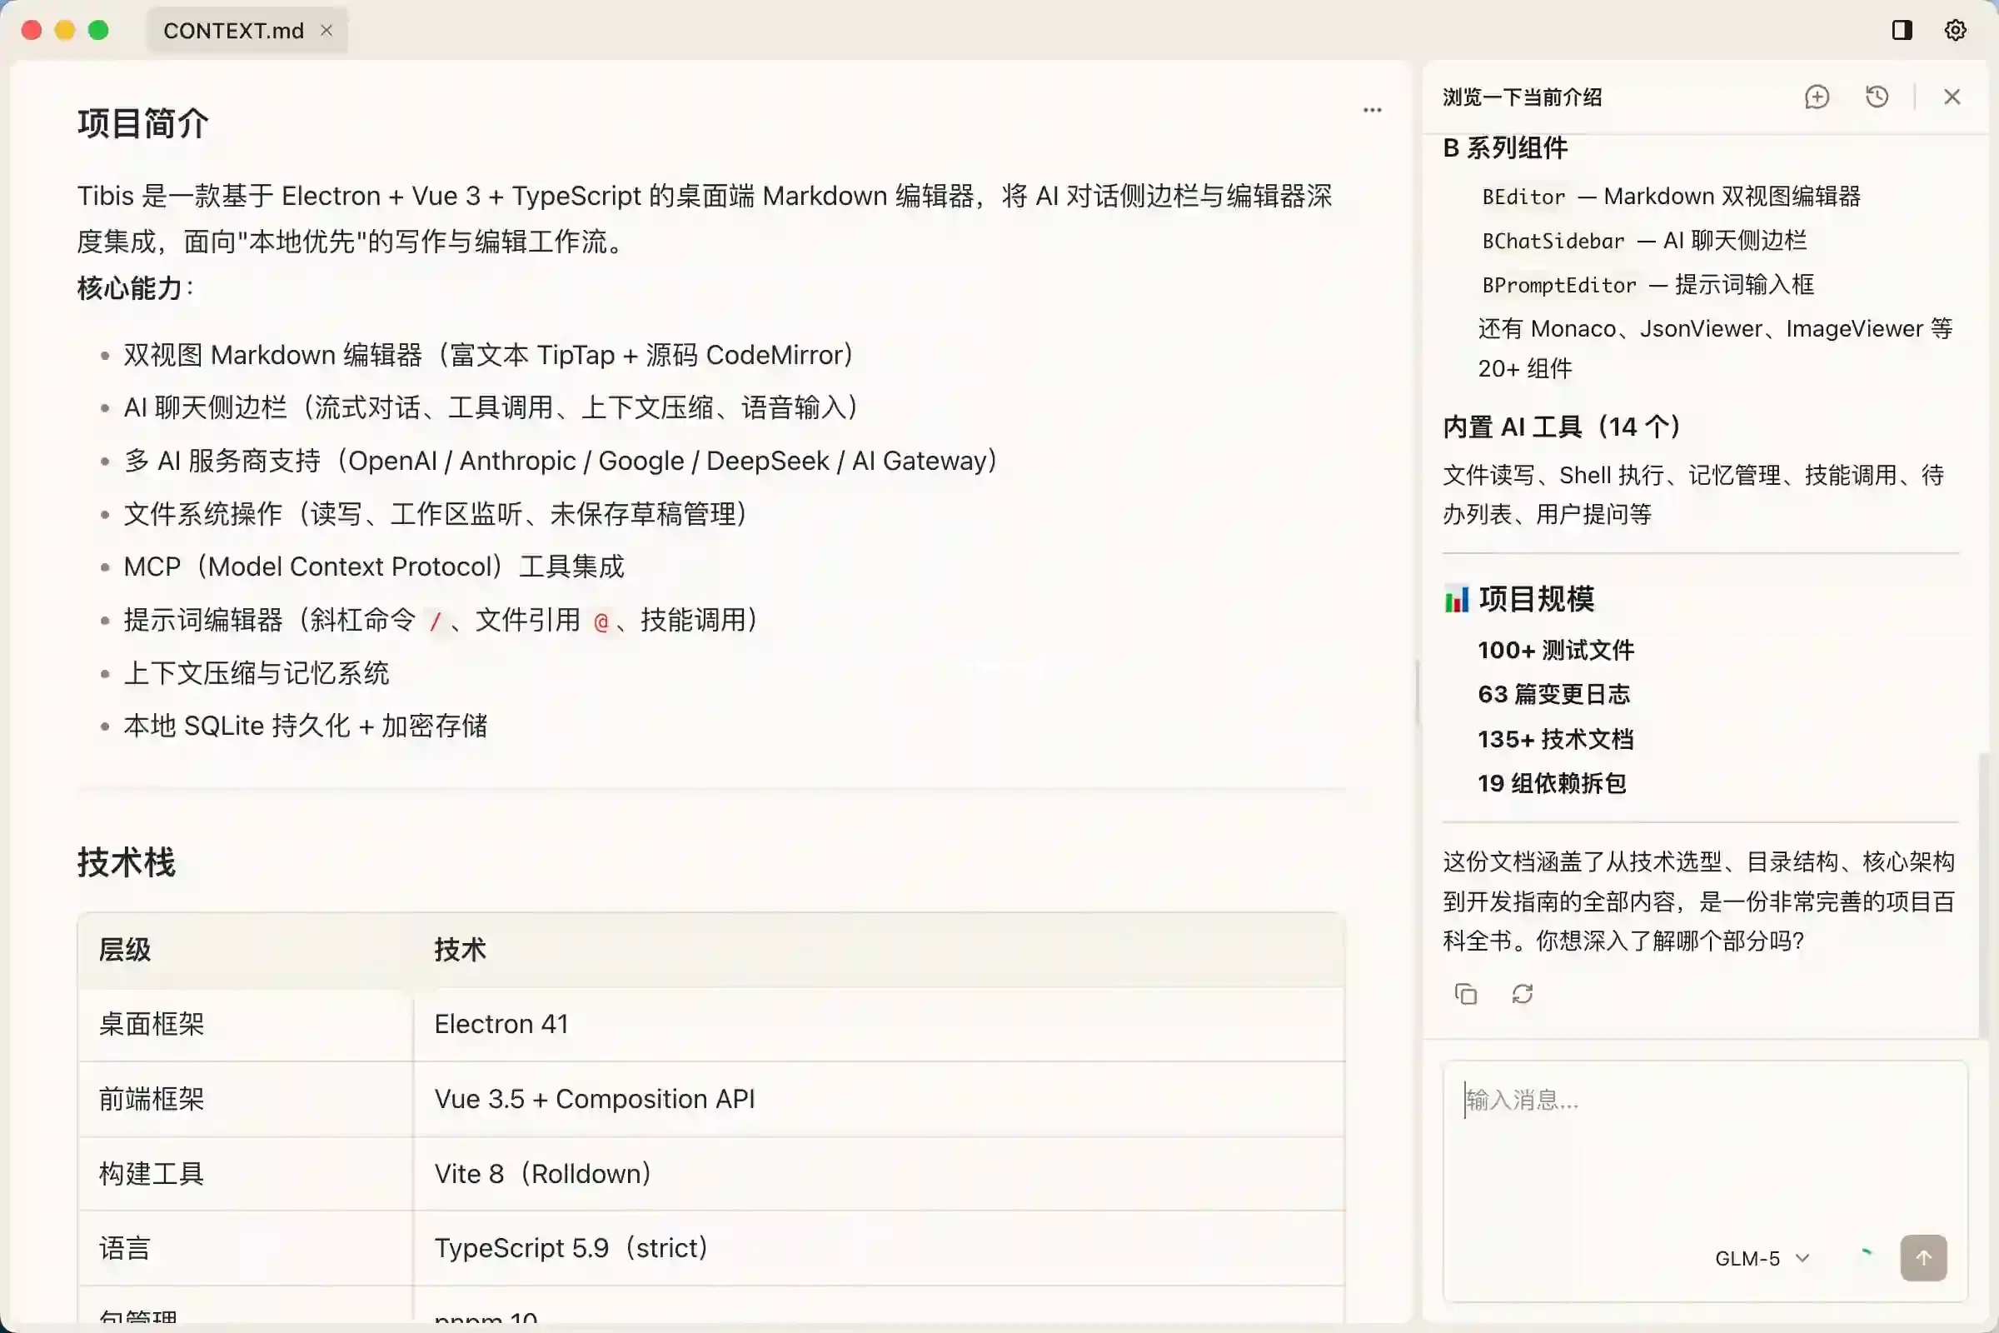
Task: Click the 项目简介 heading
Action: [x=142, y=124]
